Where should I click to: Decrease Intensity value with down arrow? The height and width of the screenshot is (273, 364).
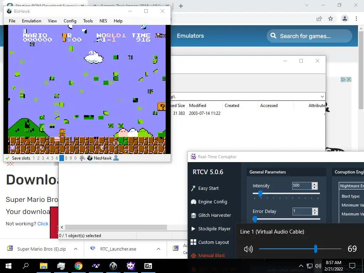coord(315,187)
